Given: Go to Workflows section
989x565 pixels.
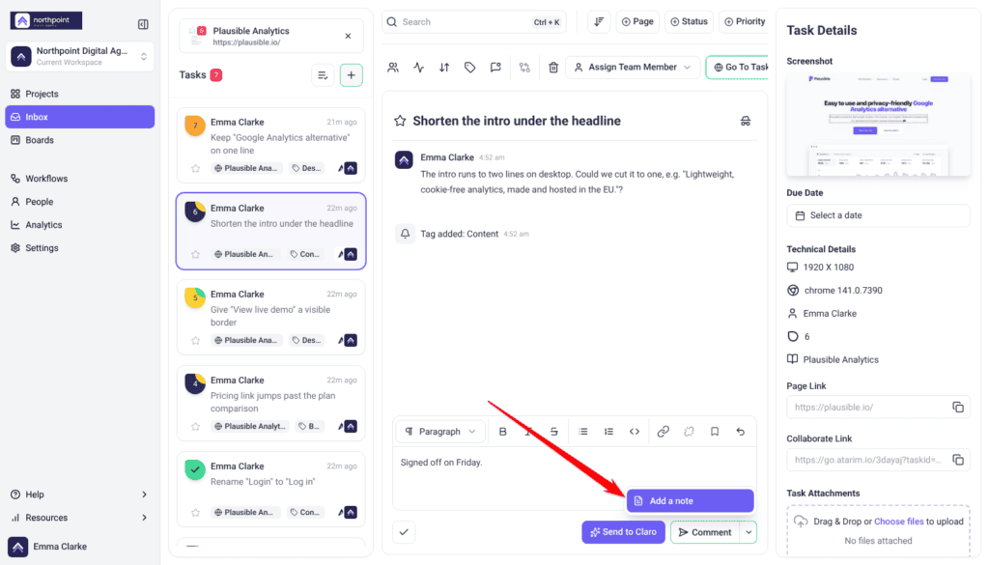Looking at the screenshot, I should click(x=79, y=179).
